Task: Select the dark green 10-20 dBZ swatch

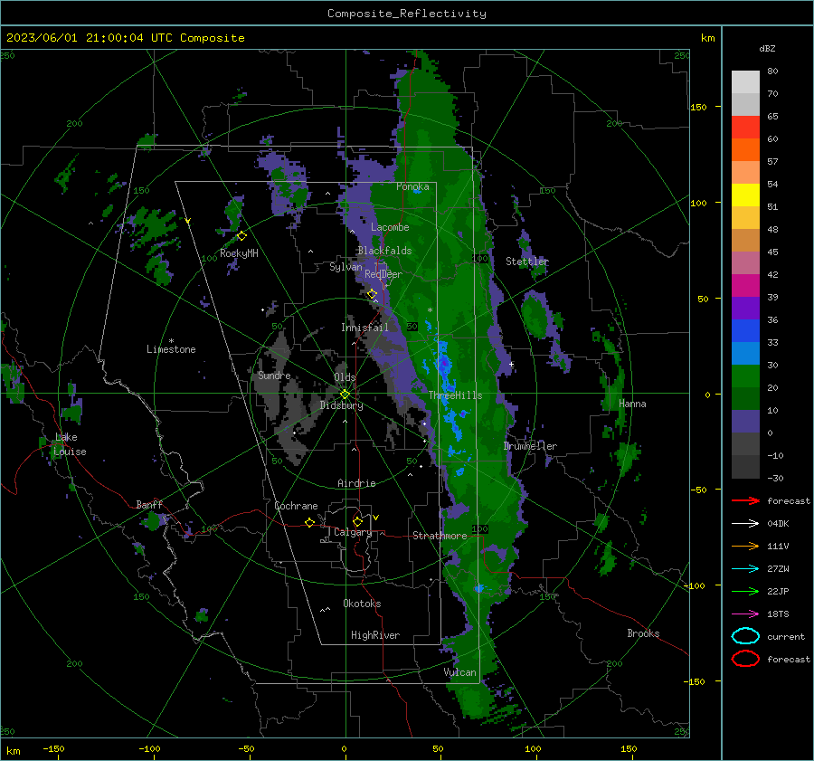Action: point(745,399)
